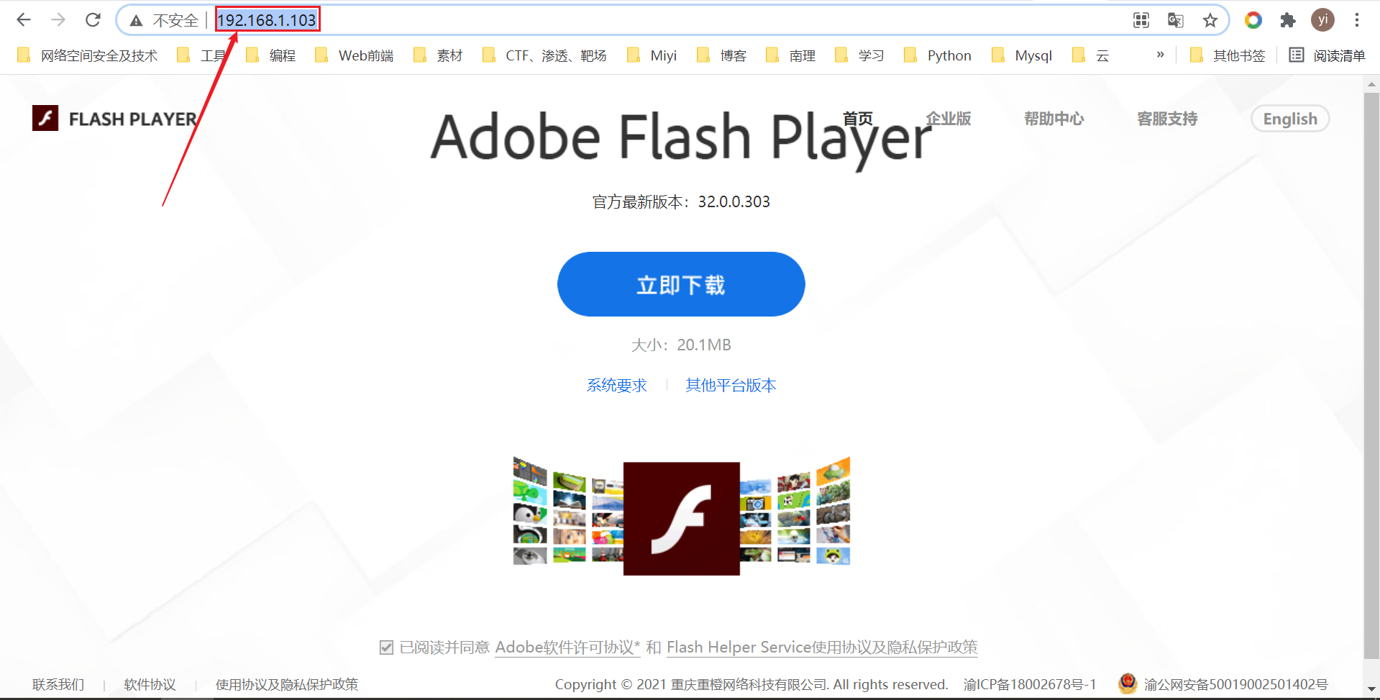
Task: Open the Extensions puzzle icon
Action: (x=1288, y=20)
